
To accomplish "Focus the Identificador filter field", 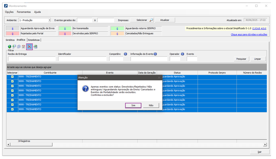I will [82, 59].
